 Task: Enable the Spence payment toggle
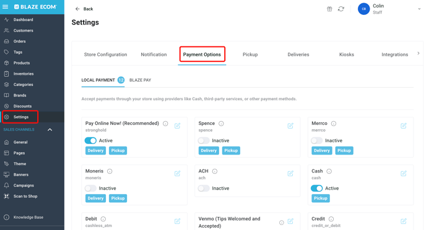[204, 140]
